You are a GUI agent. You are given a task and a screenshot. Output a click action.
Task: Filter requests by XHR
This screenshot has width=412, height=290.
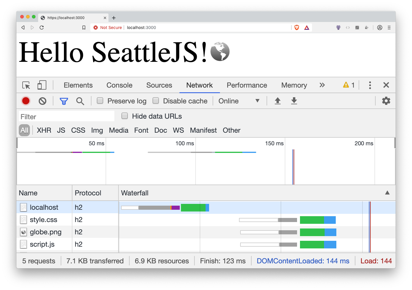coord(44,130)
